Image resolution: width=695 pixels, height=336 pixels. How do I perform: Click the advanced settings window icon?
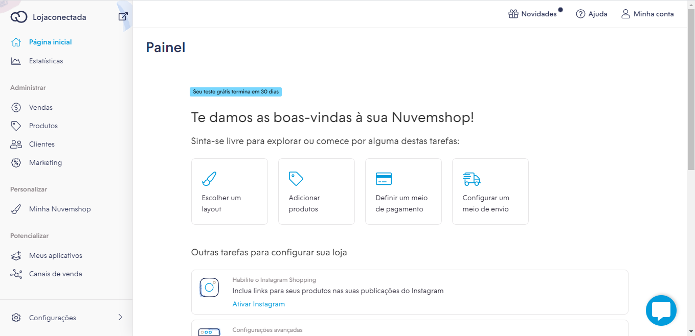click(x=209, y=332)
